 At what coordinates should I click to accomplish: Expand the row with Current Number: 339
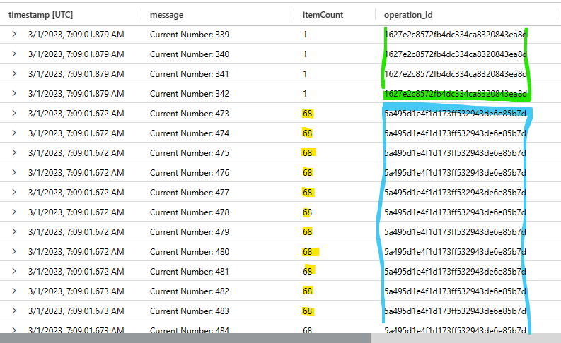click(x=13, y=34)
